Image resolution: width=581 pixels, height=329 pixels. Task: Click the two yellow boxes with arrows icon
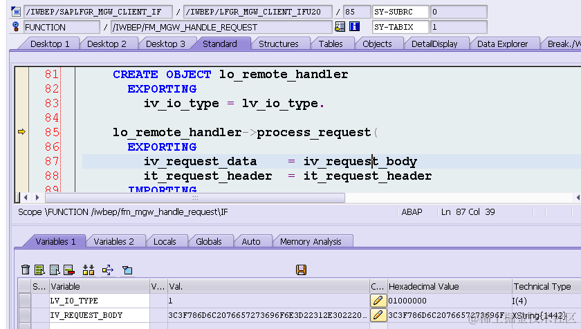point(89,270)
